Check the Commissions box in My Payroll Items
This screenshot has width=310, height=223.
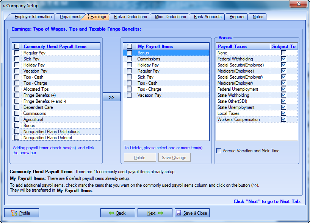pyautogui.click(x=129, y=59)
